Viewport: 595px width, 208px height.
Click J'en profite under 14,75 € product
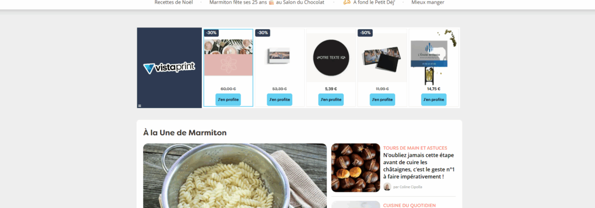point(434,100)
